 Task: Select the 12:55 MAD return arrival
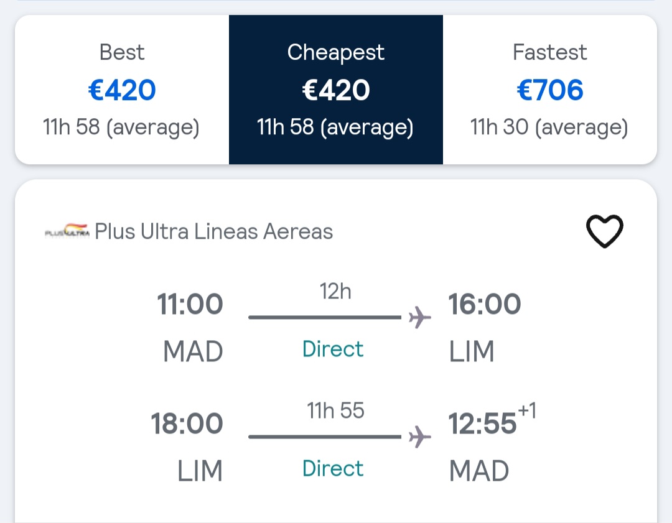(482, 423)
